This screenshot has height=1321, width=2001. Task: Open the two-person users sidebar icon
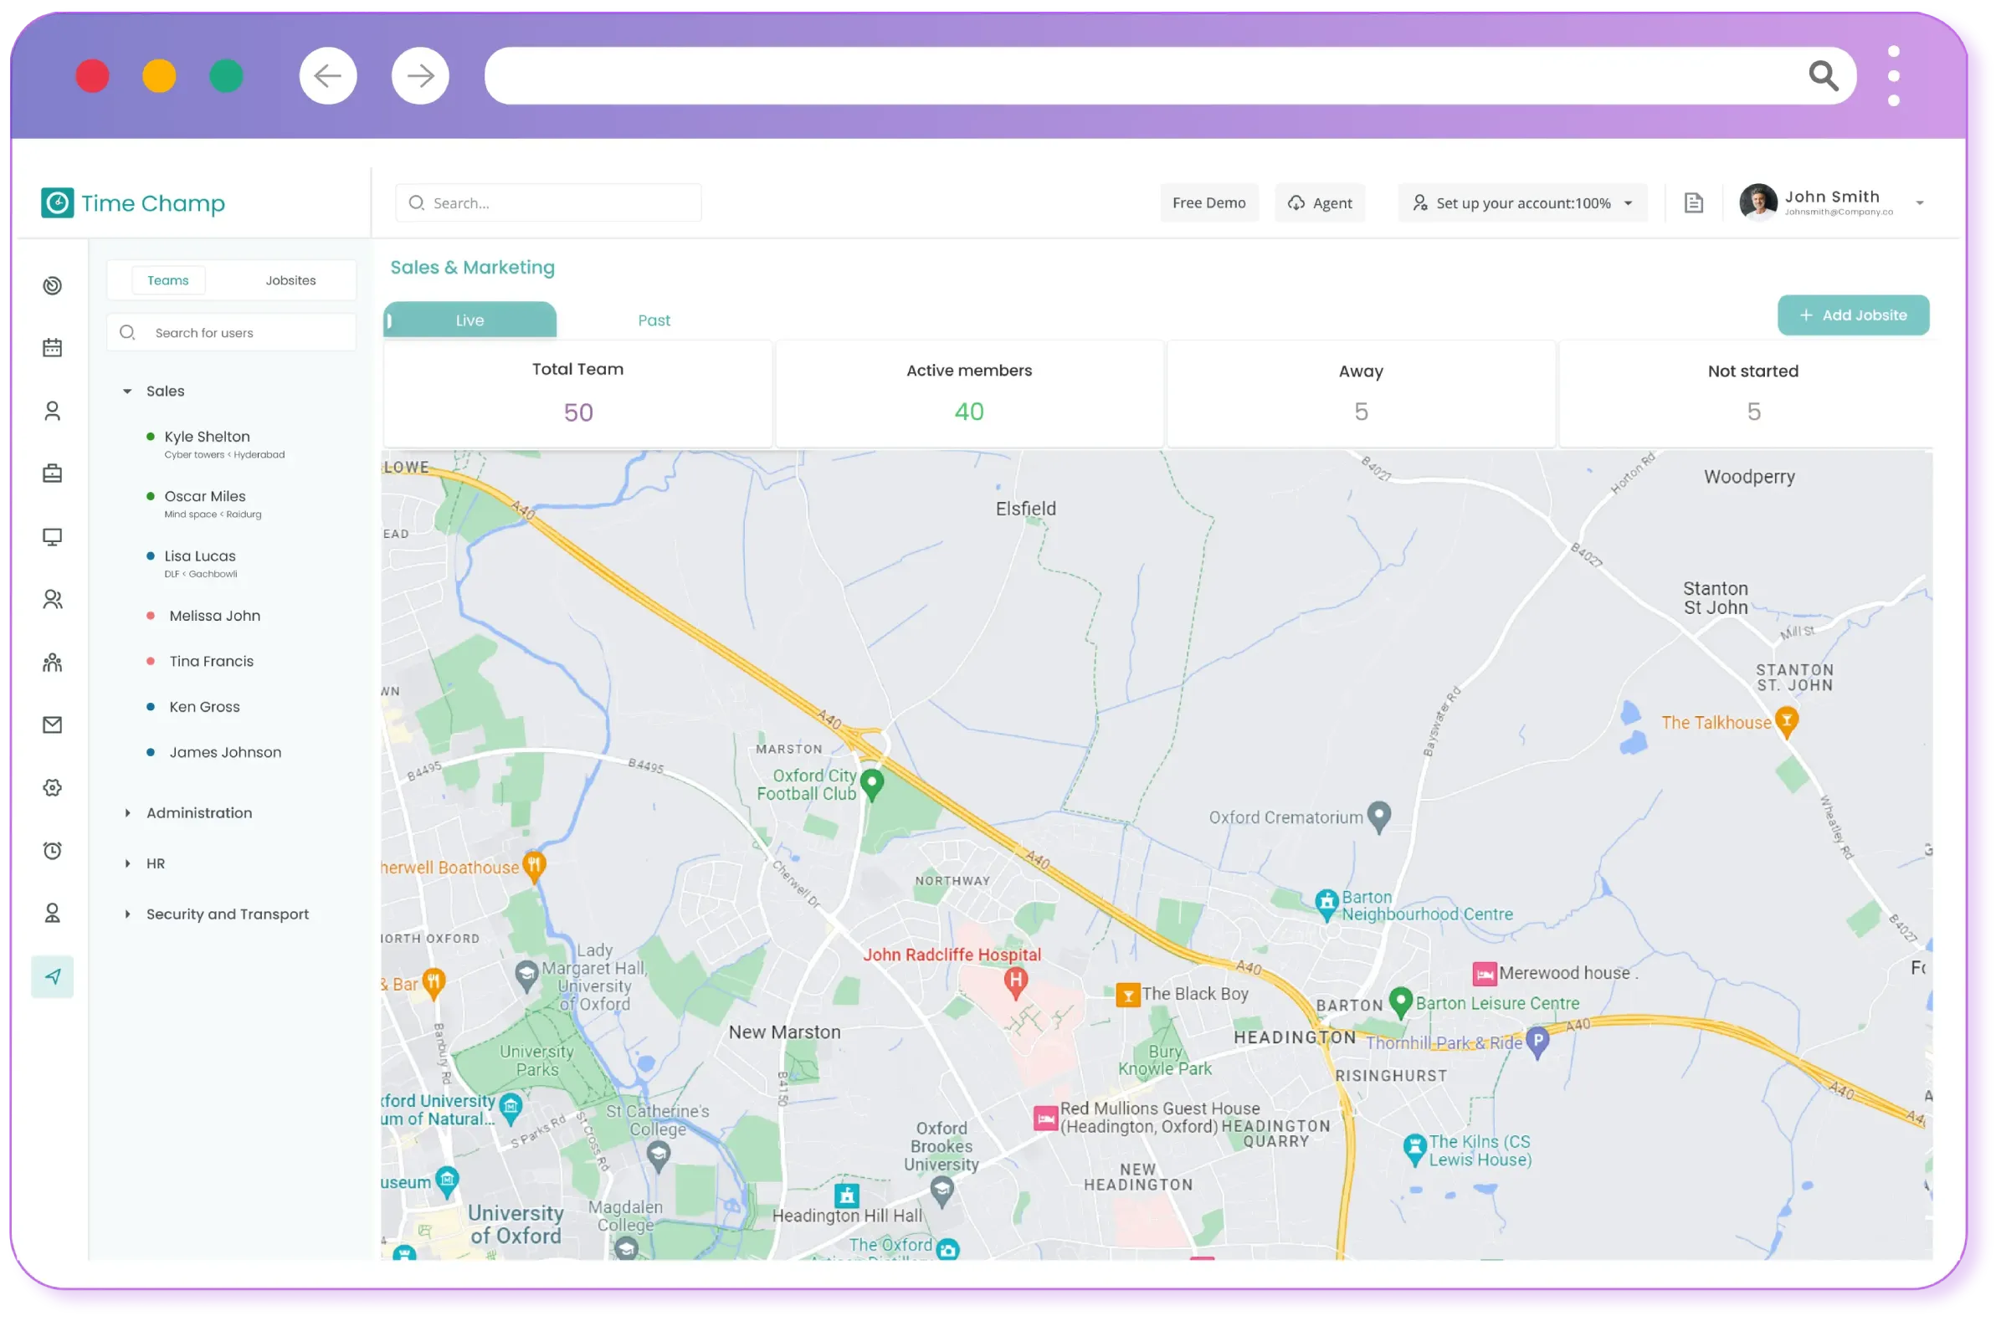click(x=52, y=600)
